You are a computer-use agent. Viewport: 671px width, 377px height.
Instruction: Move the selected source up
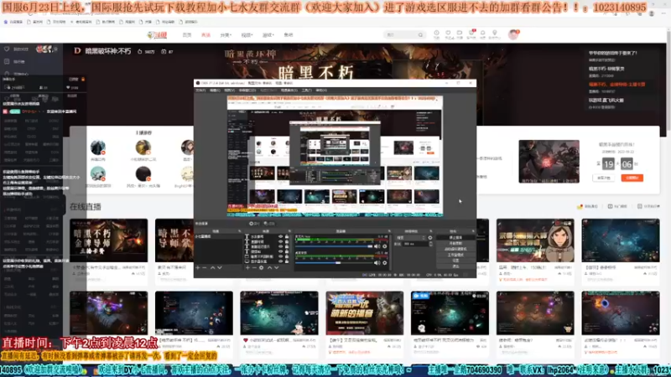[x=269, y=267]
